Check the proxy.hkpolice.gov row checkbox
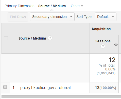The image size is (121, 99). [x=5, y=87]
